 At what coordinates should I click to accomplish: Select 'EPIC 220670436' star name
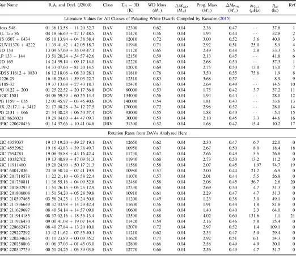[x=15, y=124]
